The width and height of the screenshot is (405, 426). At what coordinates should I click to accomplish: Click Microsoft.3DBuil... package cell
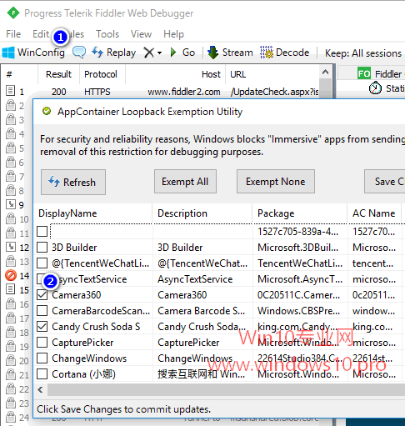click(x=298, y=248)
